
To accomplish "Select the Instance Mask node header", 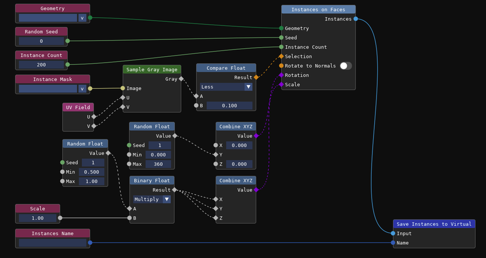I will click(52, 79).
